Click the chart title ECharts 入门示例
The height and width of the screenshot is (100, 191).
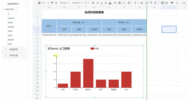pyautogui.click(x=59, y=49)
